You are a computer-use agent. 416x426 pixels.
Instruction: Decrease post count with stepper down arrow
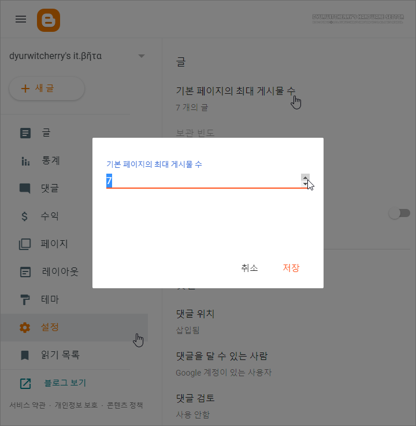305,184
